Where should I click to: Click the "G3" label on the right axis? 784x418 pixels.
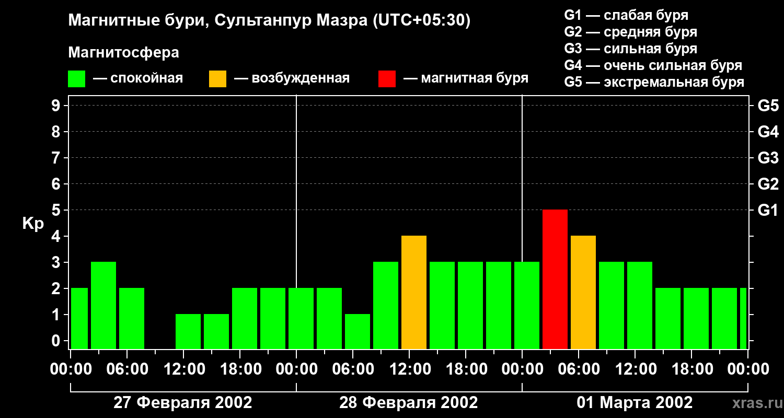pos(768,158)
